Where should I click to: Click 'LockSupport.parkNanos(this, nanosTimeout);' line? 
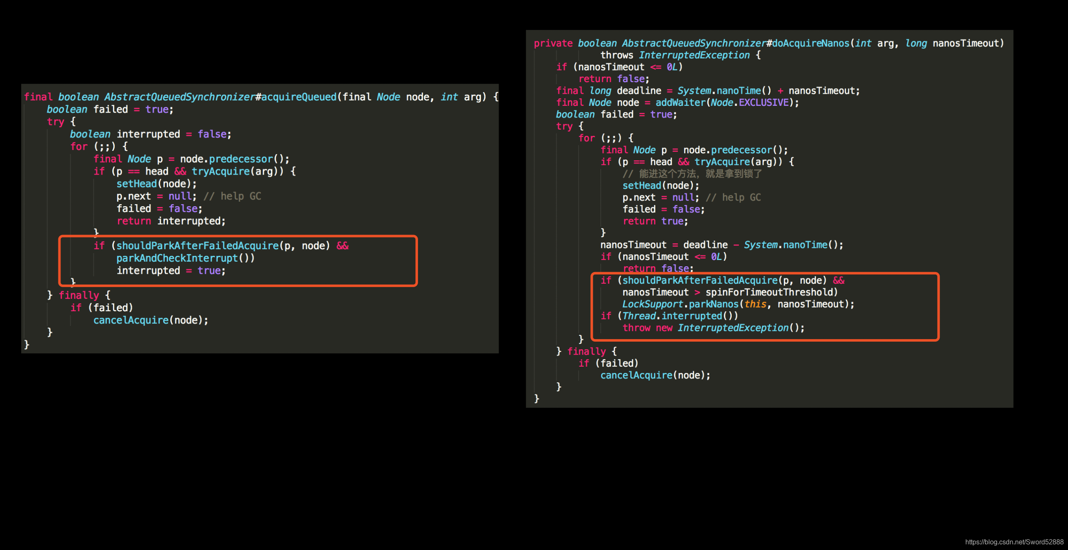738,304
